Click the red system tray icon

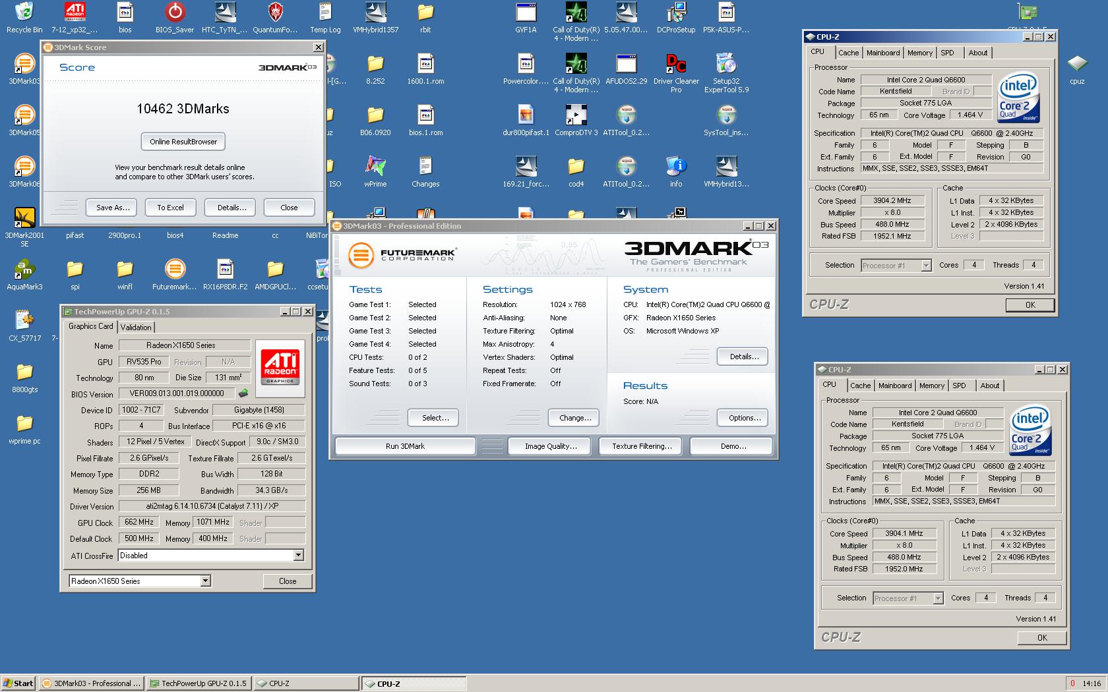pyautogui.click(x=1072, y=683)
